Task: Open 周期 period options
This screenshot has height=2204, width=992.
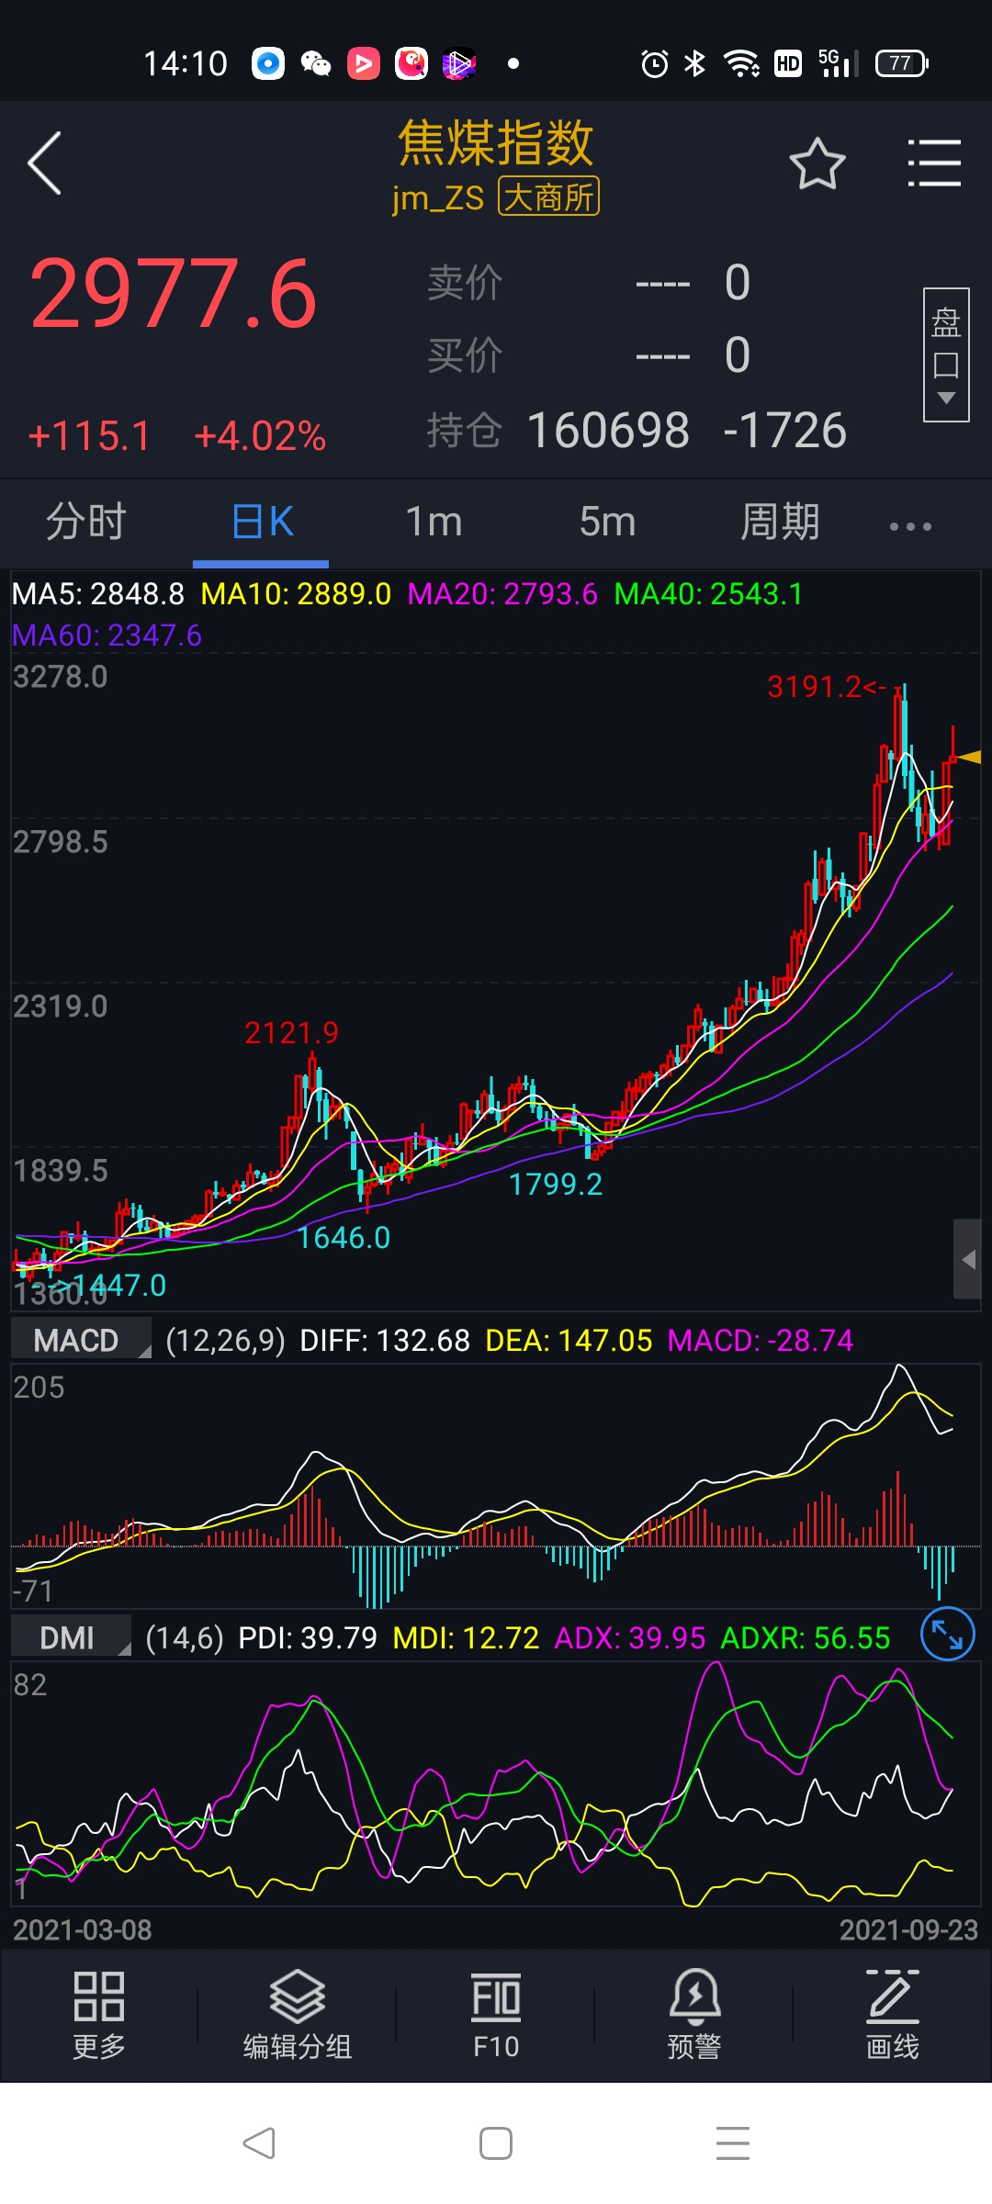Action: [780, 523]
